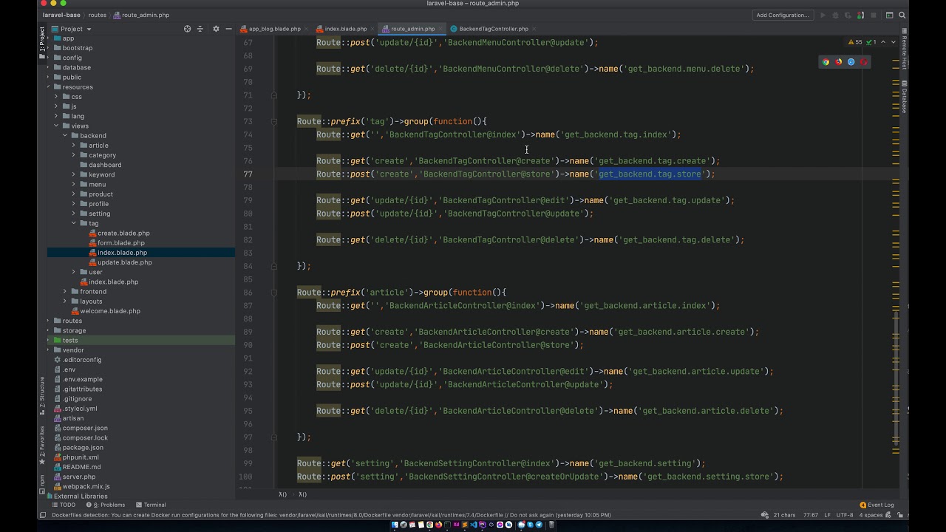
Task: Expand the frontend folder
Action: tap(65, 292)
